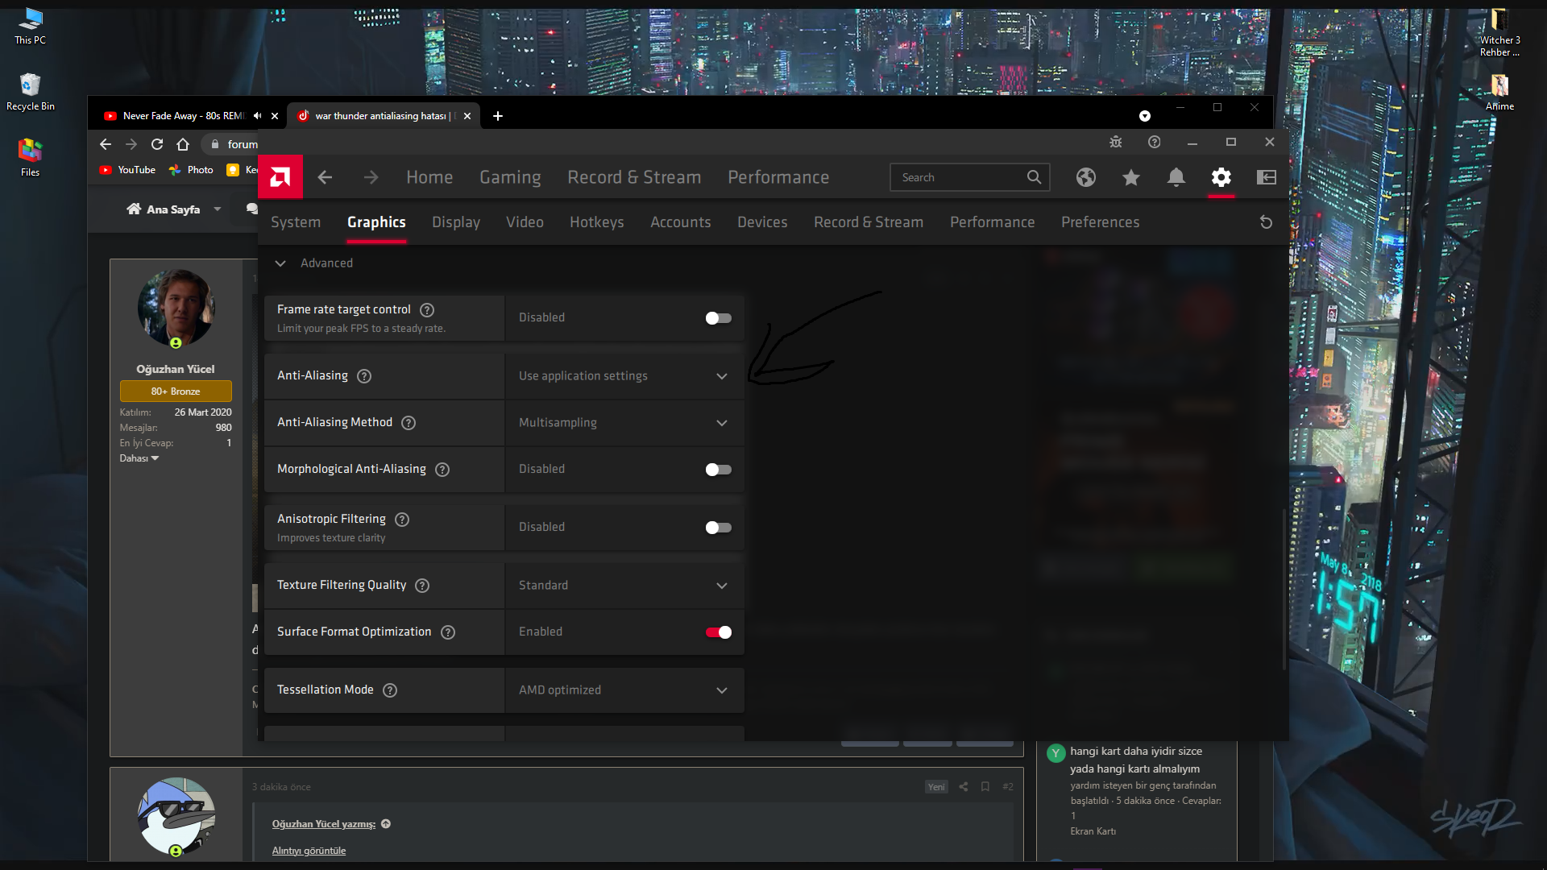Close the war thunder antialiasing tab
Viewport: 1547px width, 870px height.
[467, 116]
